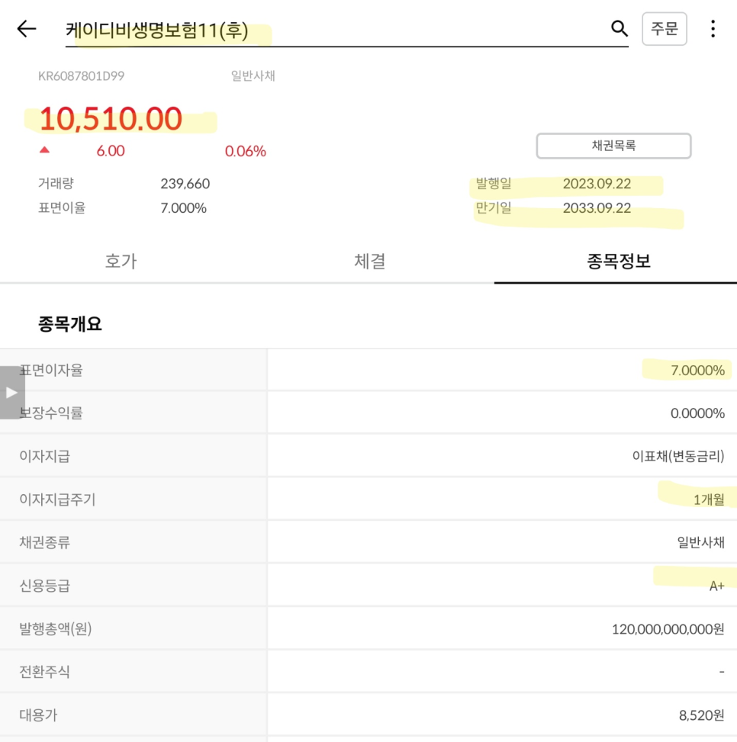Screen dimensions: 737x742
Task: Tap the 대용가 row label
Action: pos(38,715)
